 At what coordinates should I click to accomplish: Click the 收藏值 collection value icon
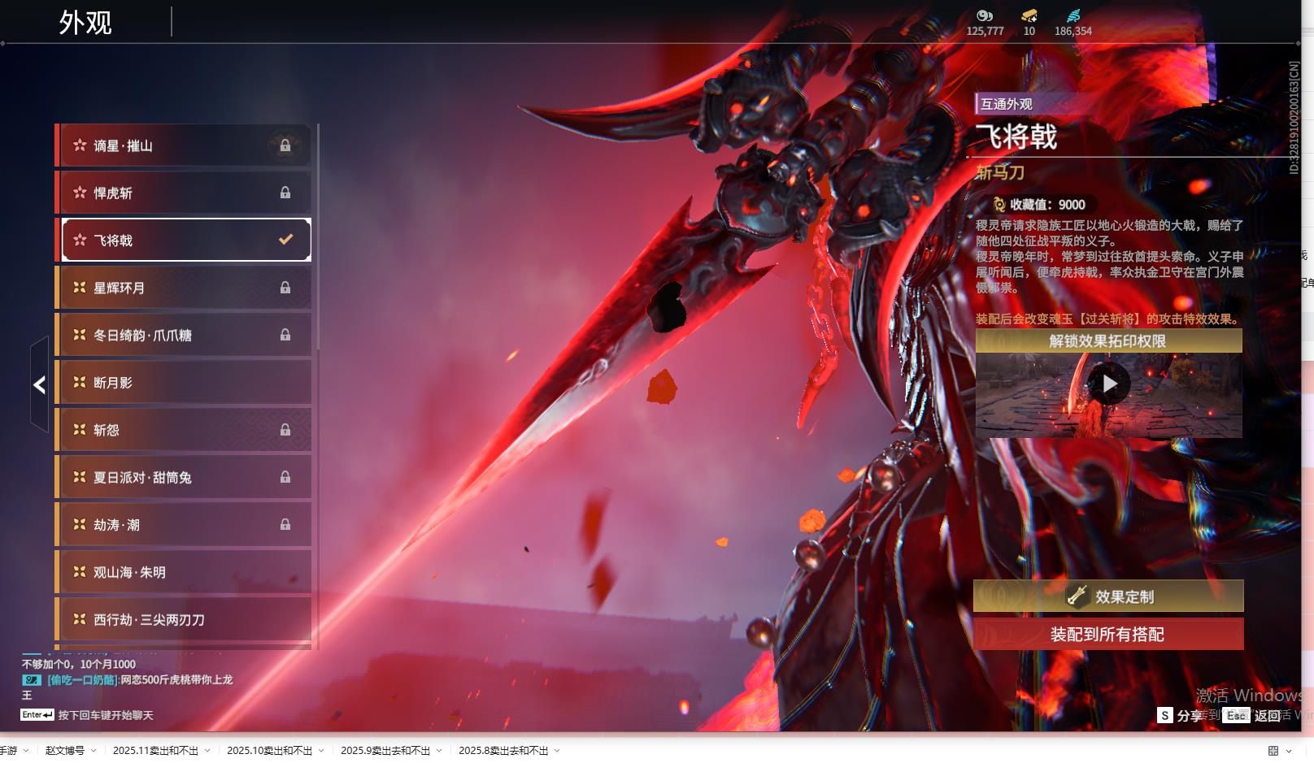pyautogui.click(x=999, y=205)
